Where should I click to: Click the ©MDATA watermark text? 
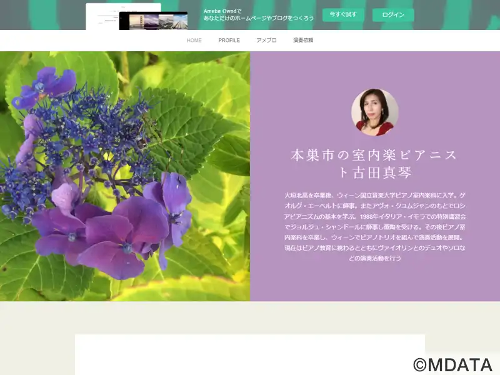tap(452, 365)
